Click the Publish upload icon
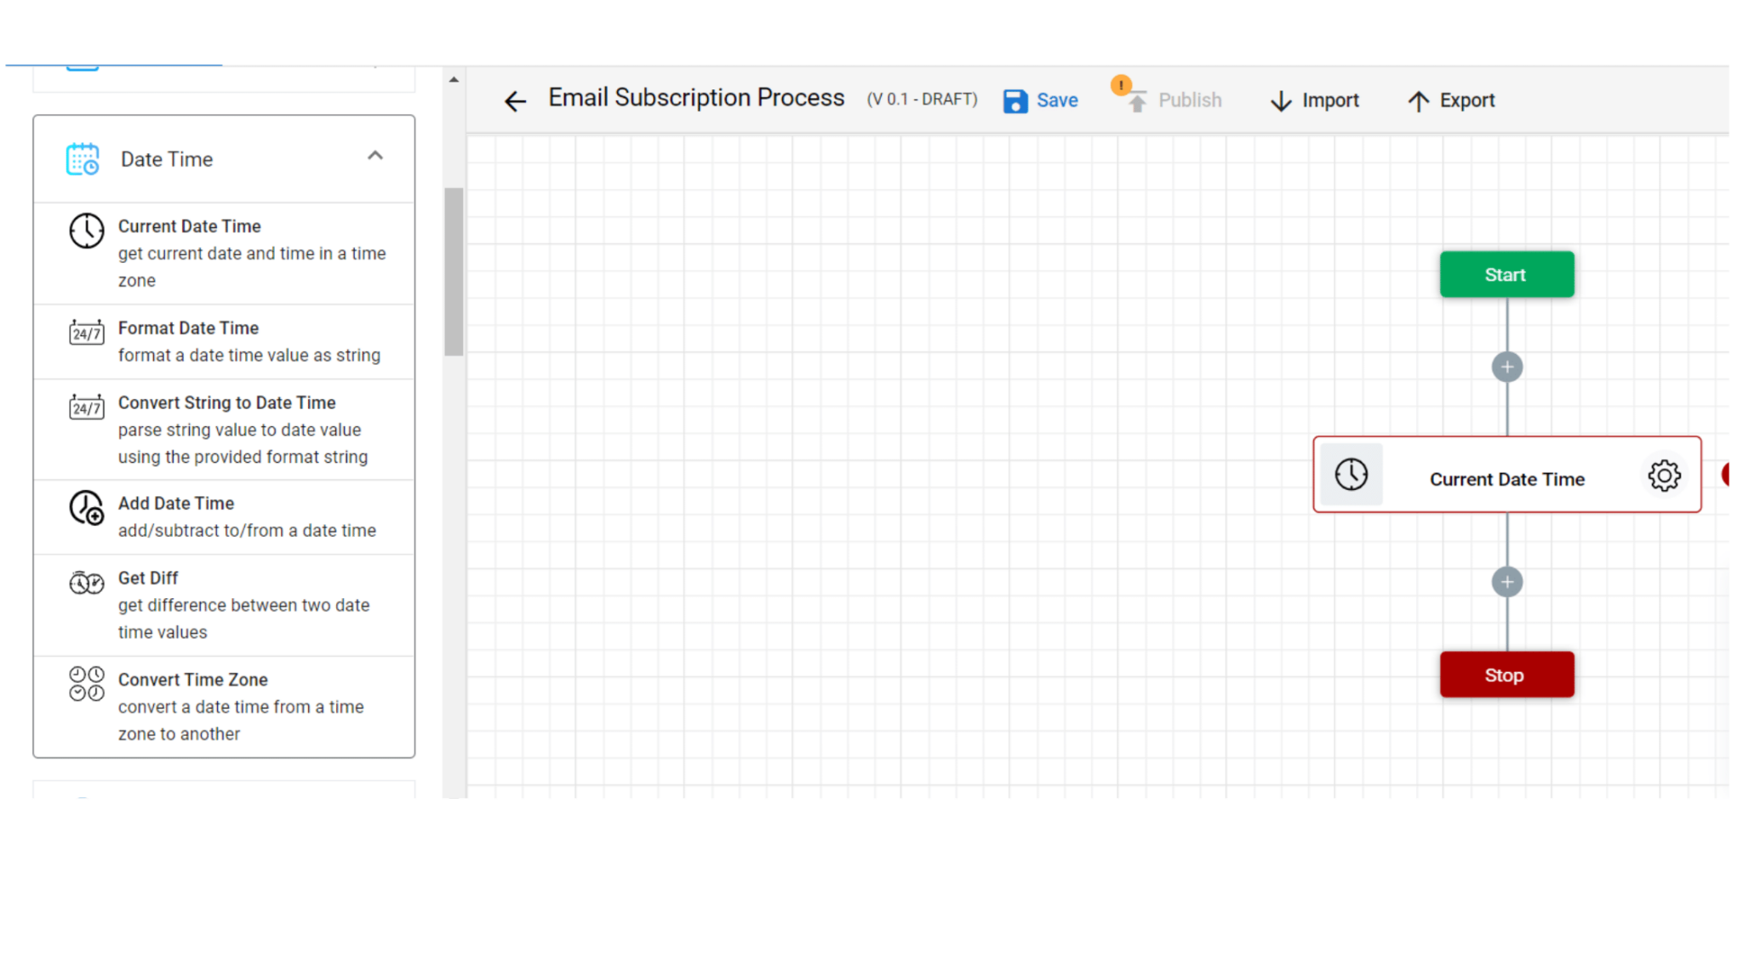 [1137, 102]
